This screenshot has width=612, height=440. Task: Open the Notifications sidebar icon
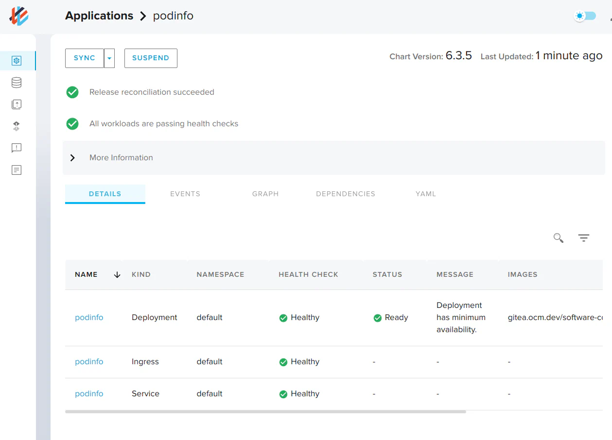[17, 148]
